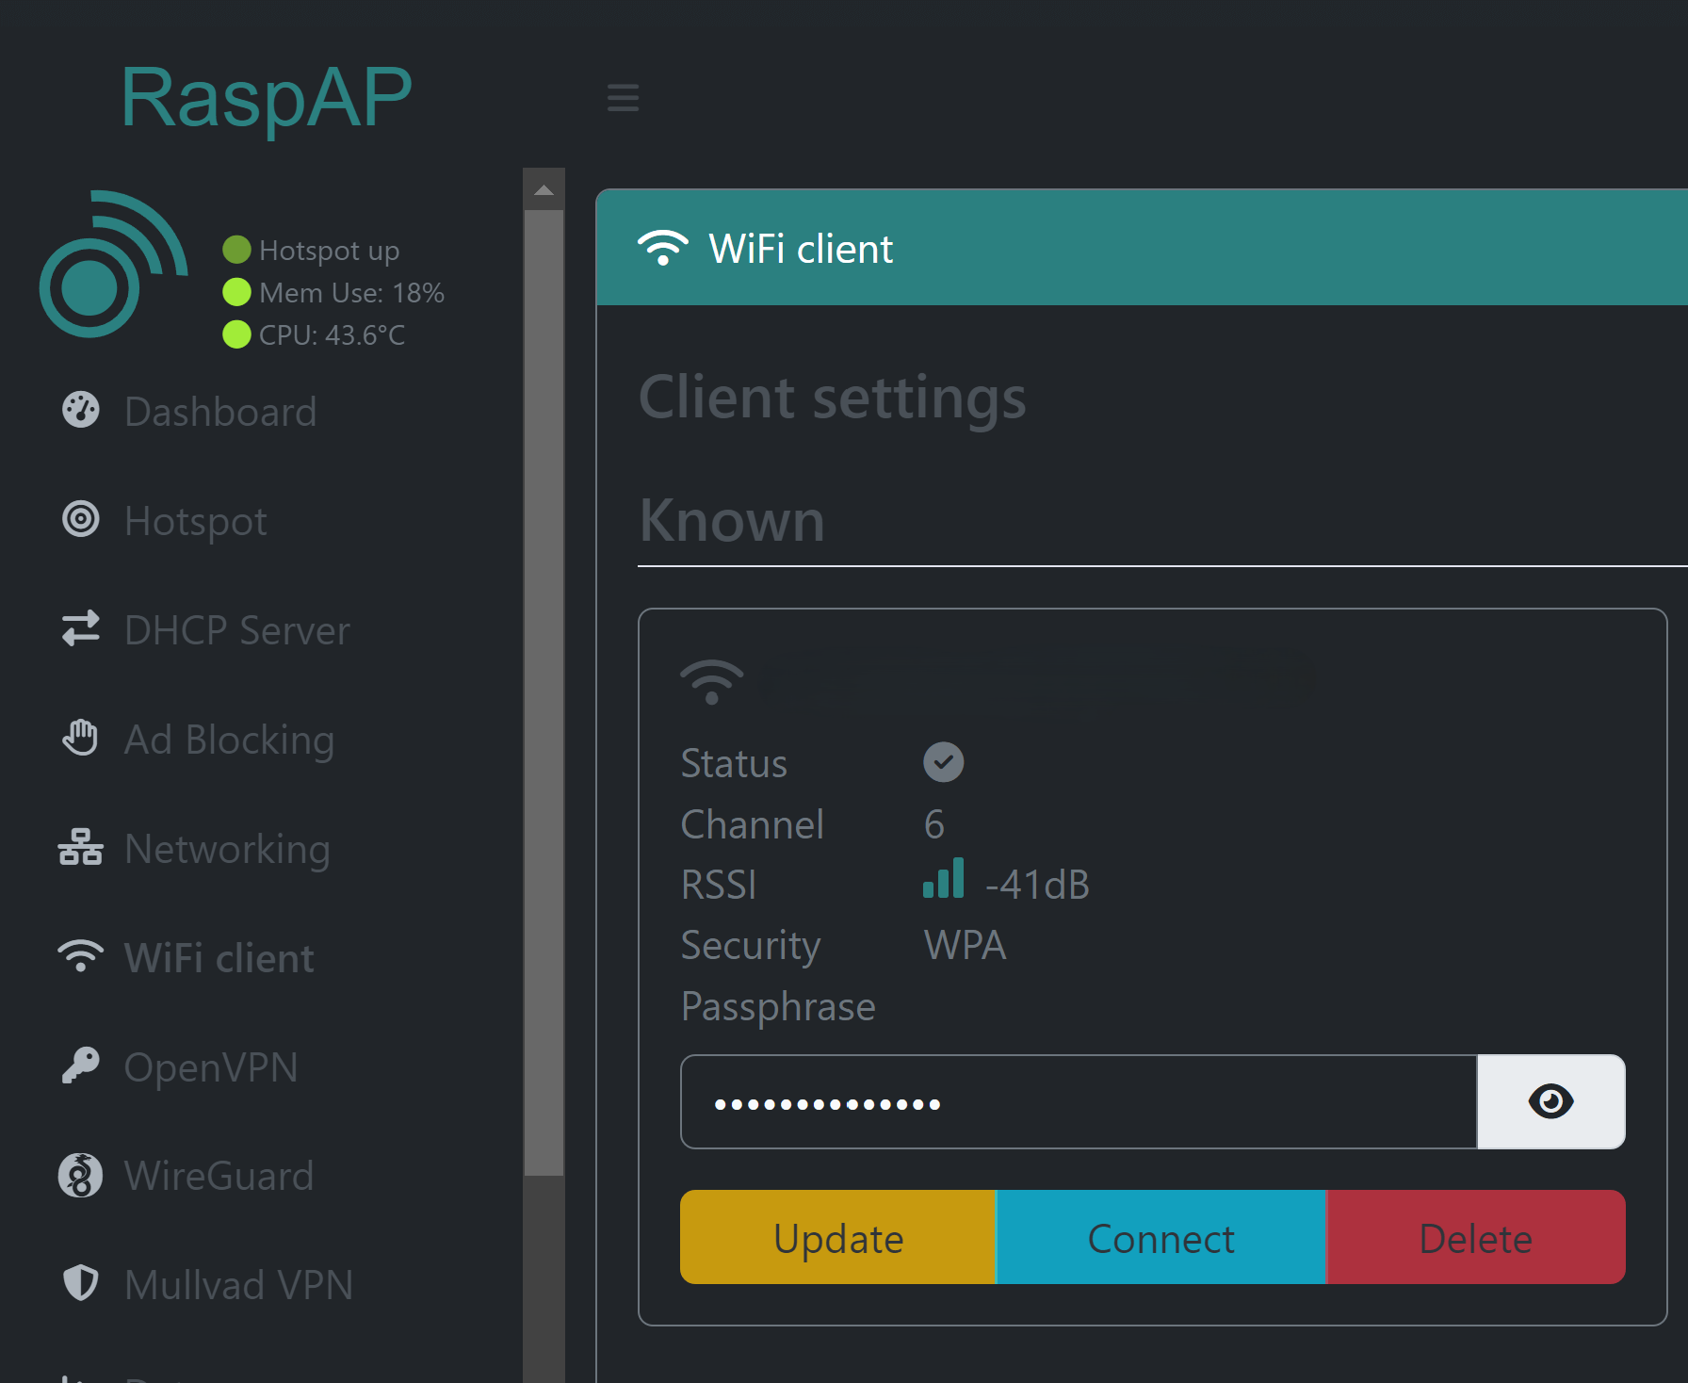Viewport: 1688px width, 1383px height.
Task: Open the Ad Blocking page
Action: tap(230, 740)
